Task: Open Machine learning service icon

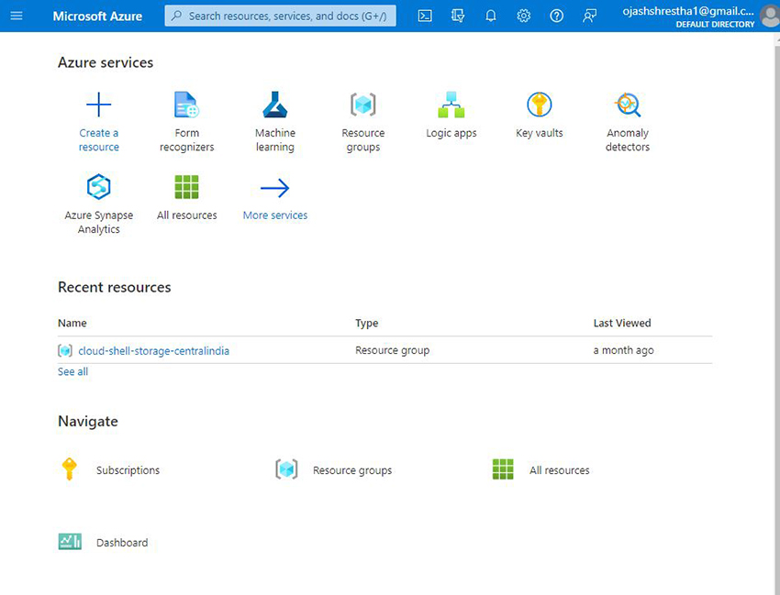Action: point(274,105)
